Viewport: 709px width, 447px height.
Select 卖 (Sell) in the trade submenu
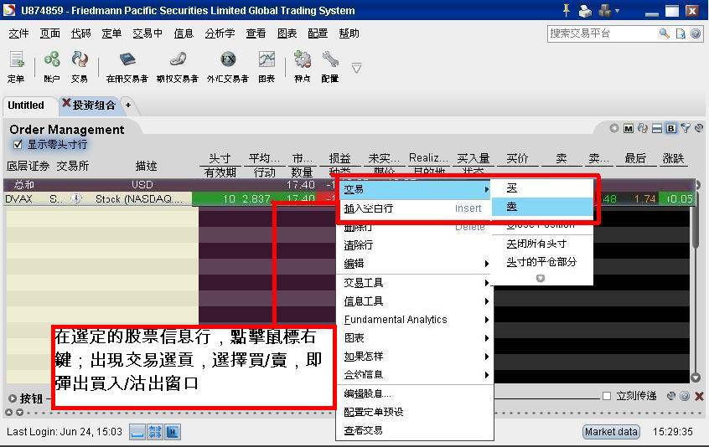tap(512, 207)
